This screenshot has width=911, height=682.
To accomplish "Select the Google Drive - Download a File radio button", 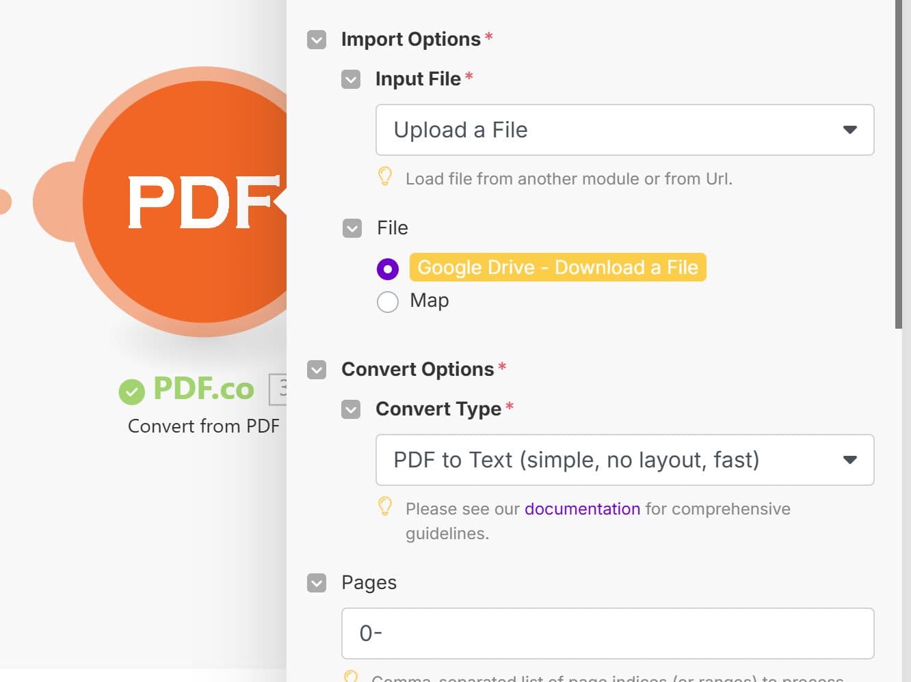I will (x=388, y=269).
